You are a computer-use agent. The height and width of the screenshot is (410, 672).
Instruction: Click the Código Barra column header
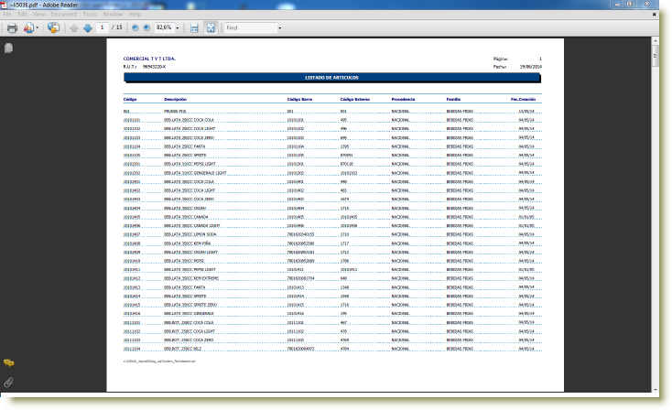[299, 99]
